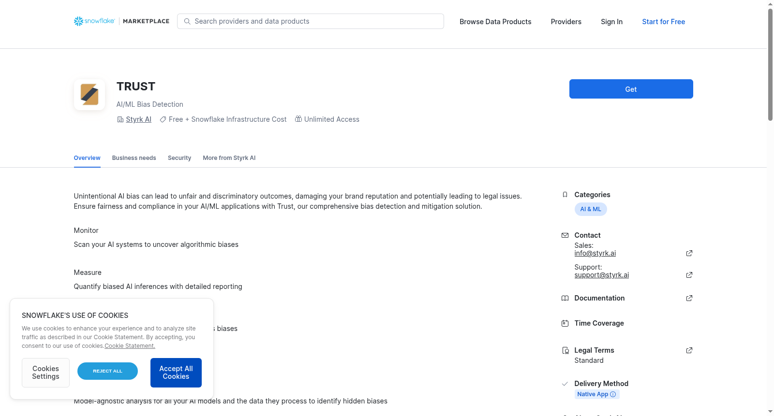This screenshot has width=774, height=416.
Task: Click the 'AI/ML Bias Detection' subtitle
Action: [x=150, y=104]
